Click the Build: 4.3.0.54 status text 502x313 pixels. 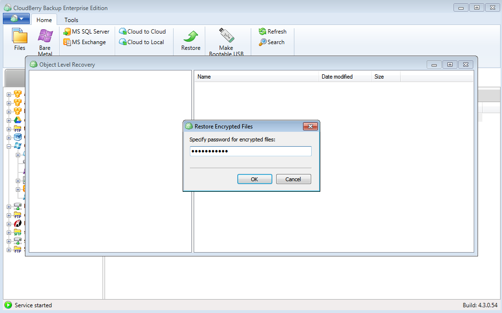tap(480, 305)
